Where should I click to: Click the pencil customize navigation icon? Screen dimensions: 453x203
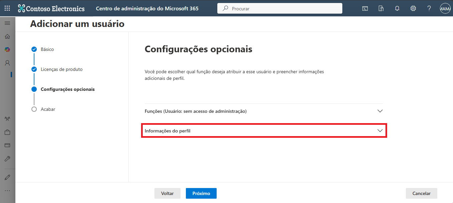[x=7, y=177]
